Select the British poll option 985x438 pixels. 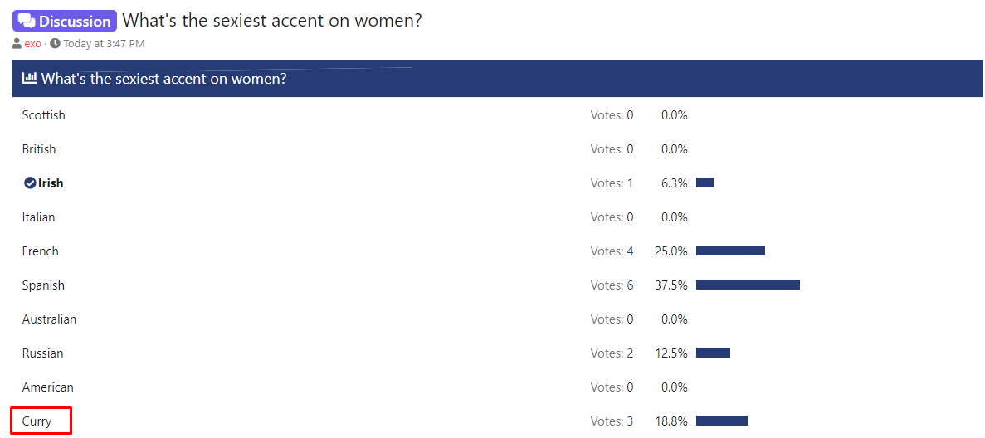[x=39, y=149]
